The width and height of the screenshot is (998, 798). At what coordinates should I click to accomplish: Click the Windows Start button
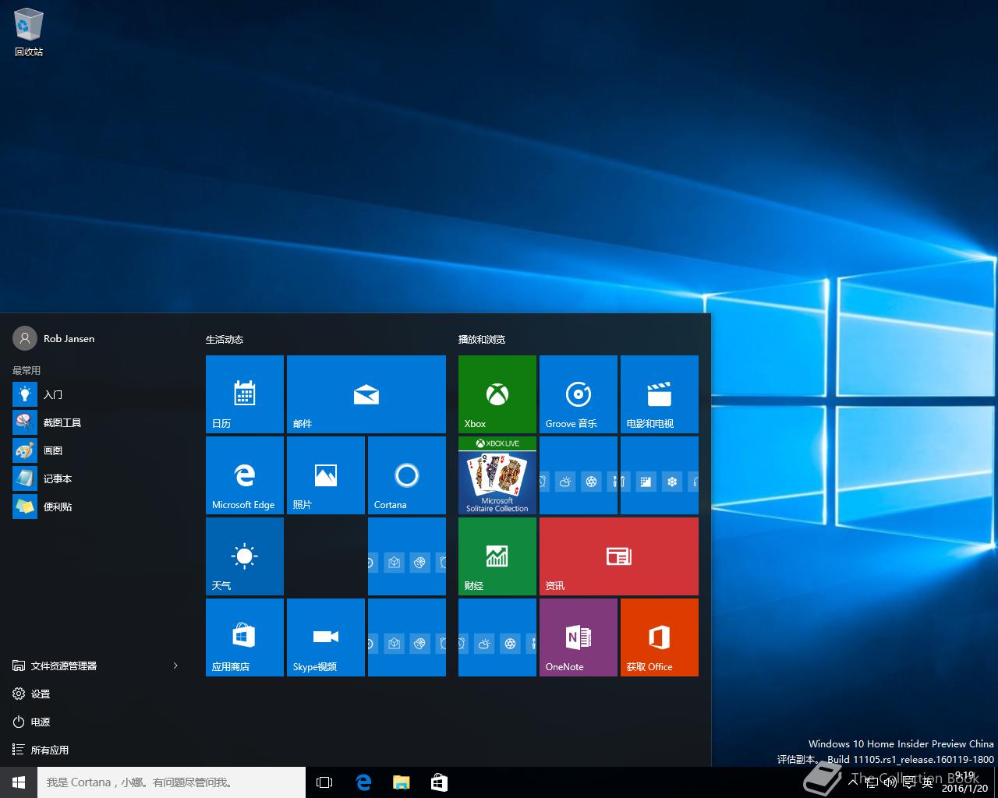(19, 782)
